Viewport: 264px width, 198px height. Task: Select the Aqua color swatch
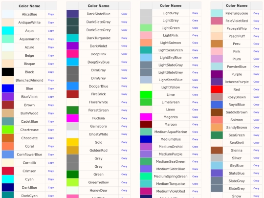8,31
